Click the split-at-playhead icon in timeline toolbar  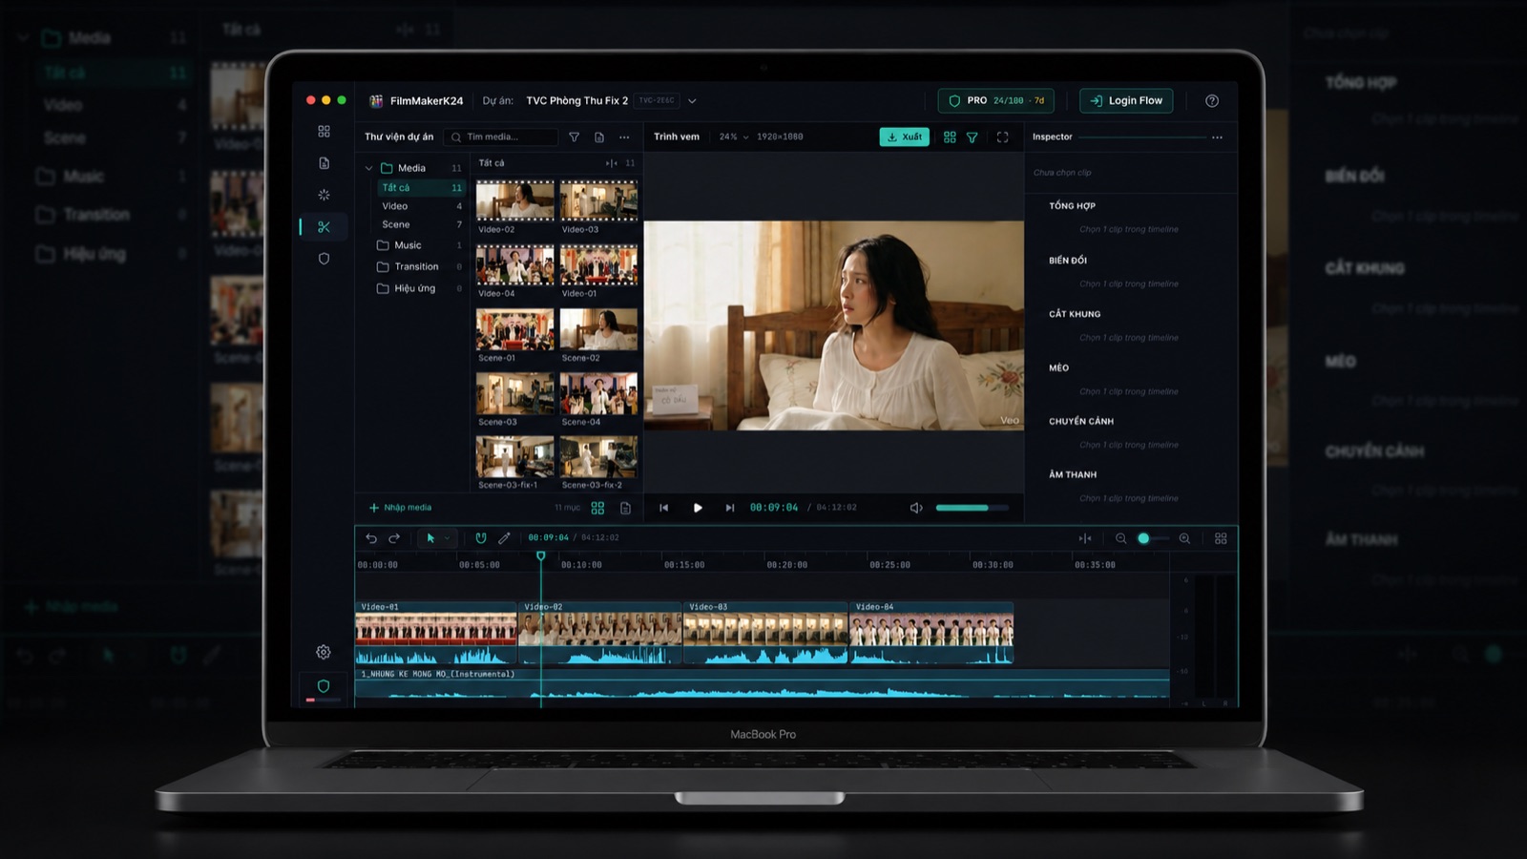1085,538
